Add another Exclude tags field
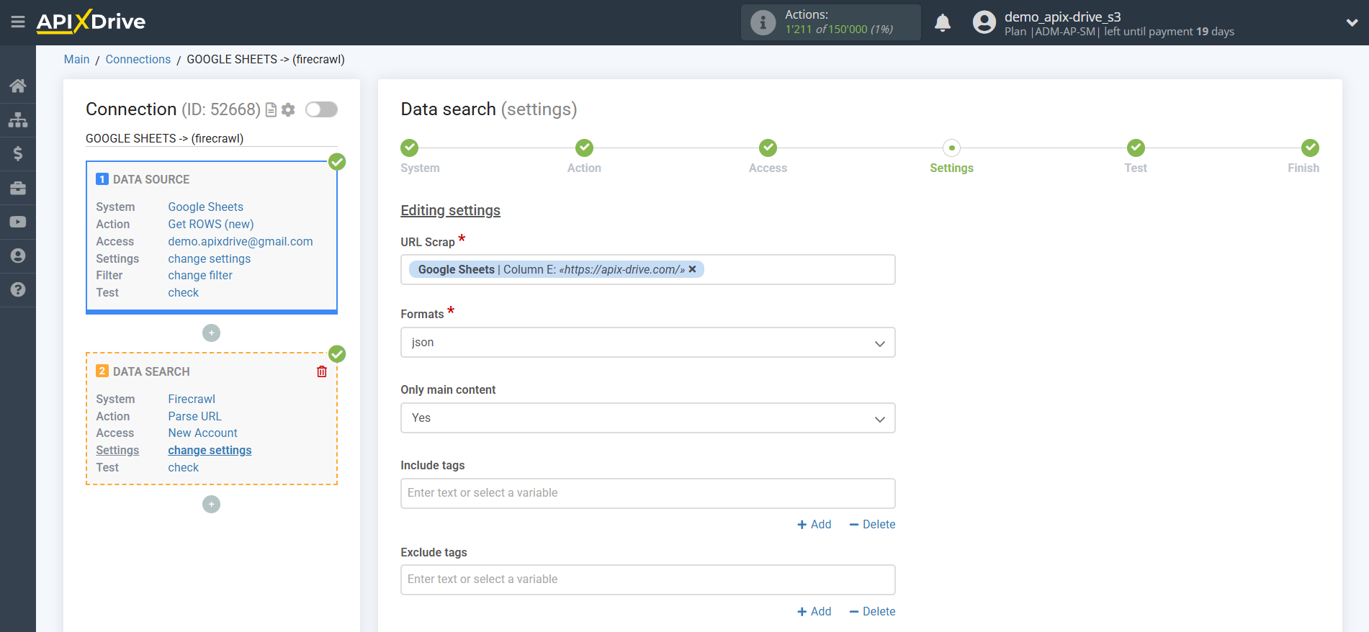 (x=814, y=612)
